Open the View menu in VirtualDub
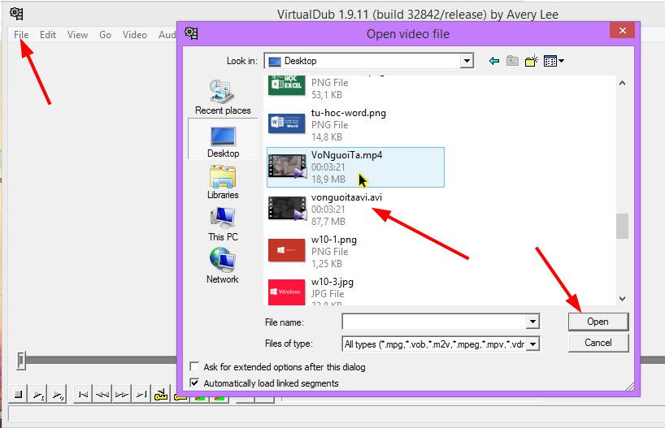The width and height of the screenshot is (665, 428). [x=77, y=35]
